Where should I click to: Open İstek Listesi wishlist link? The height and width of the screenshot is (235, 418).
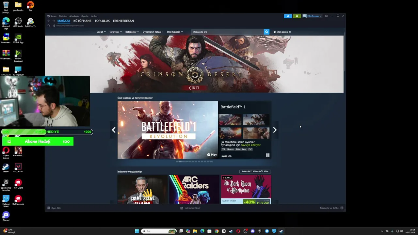[282, 32]
